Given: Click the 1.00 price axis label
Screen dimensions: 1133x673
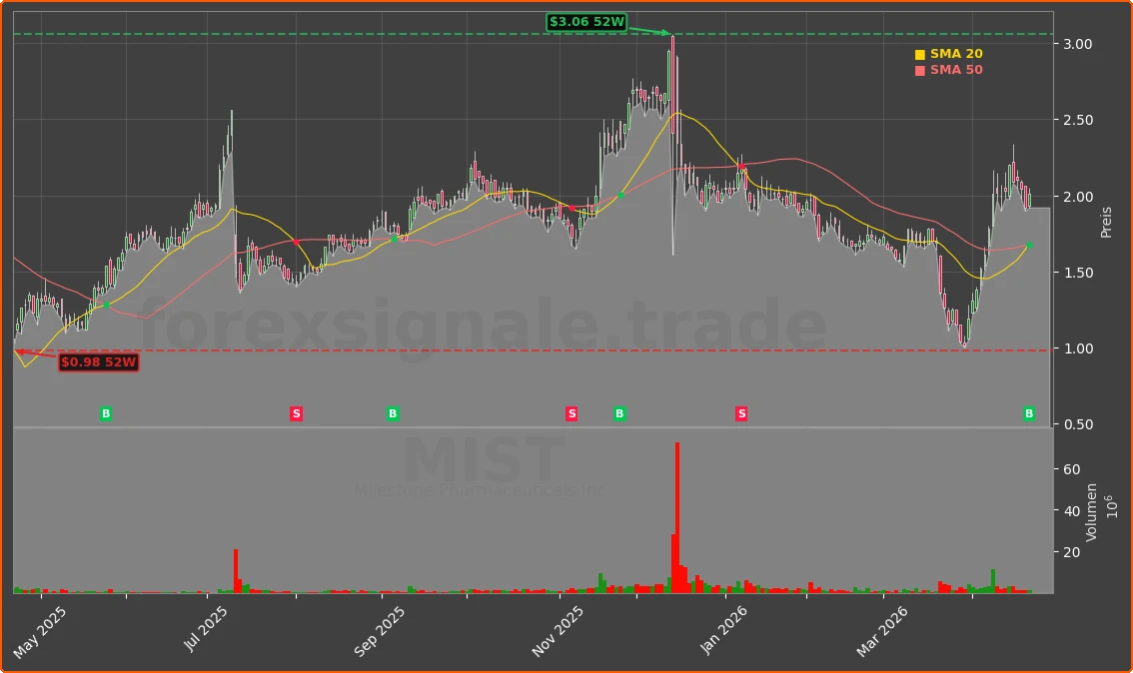Looking at the screenshot, I should pyautogui.click(x=1077, y=348).
